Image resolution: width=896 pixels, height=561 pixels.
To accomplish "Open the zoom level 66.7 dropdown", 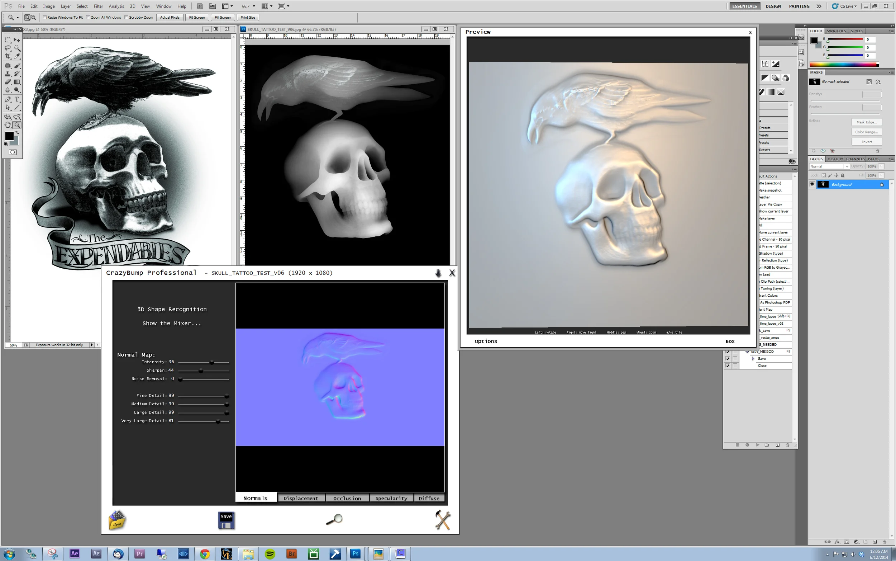I will point(254,6).
